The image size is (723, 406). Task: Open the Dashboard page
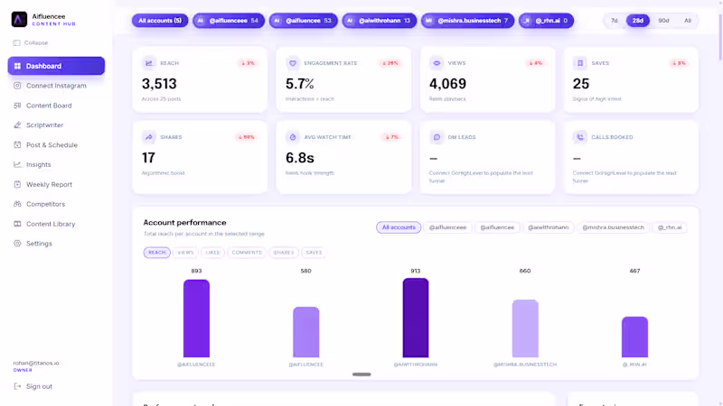coord(56,66)
